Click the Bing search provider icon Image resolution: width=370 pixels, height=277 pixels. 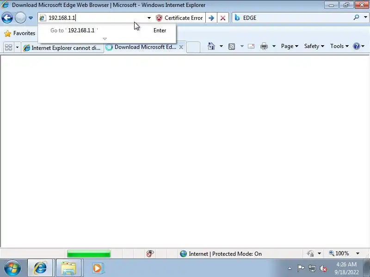(x=237, y=18)
